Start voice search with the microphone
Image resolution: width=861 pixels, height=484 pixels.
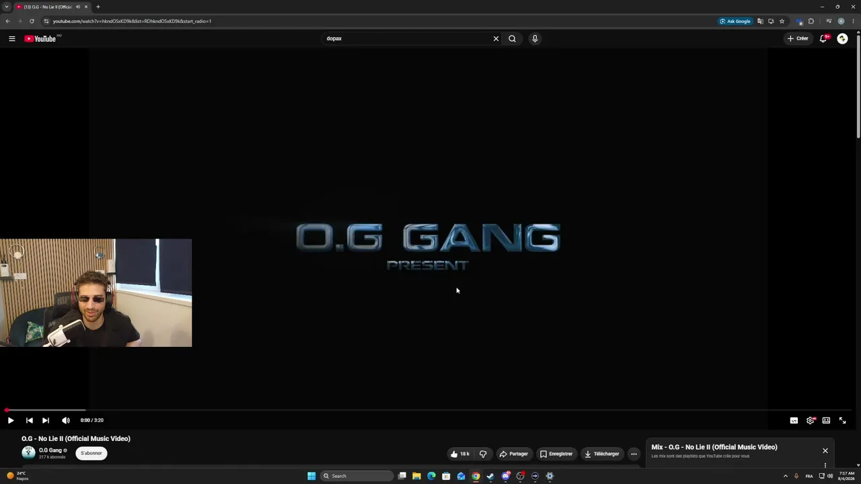pos(535,39)
